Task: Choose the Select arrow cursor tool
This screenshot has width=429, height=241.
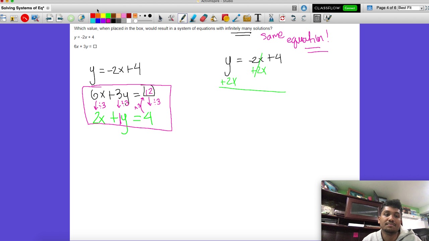Action: coord(160,18)
